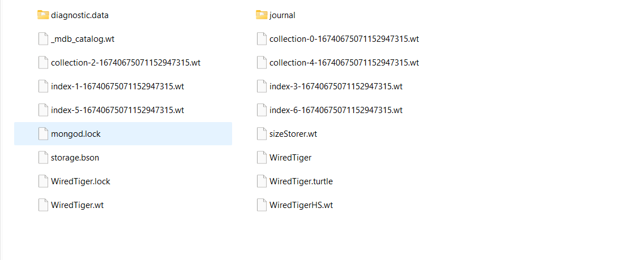The width and height of the screenshot is (621, 260).
Task: Select the extensionless WiredTiger file name
Action: tap(290, 158)
